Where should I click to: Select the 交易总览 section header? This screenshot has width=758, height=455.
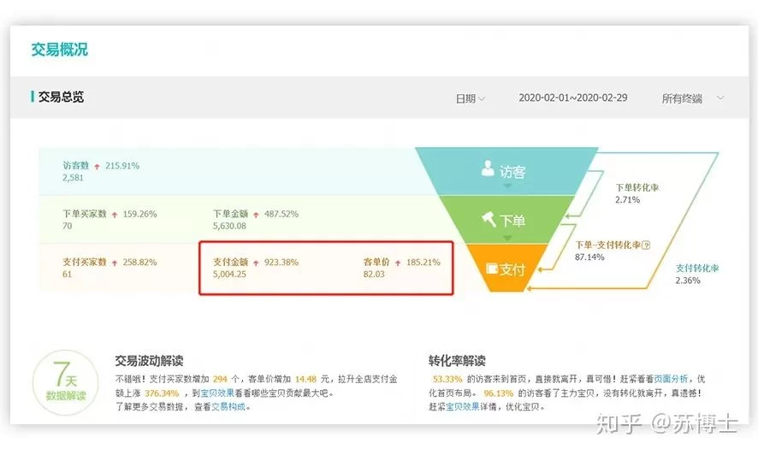click(60, 97)
